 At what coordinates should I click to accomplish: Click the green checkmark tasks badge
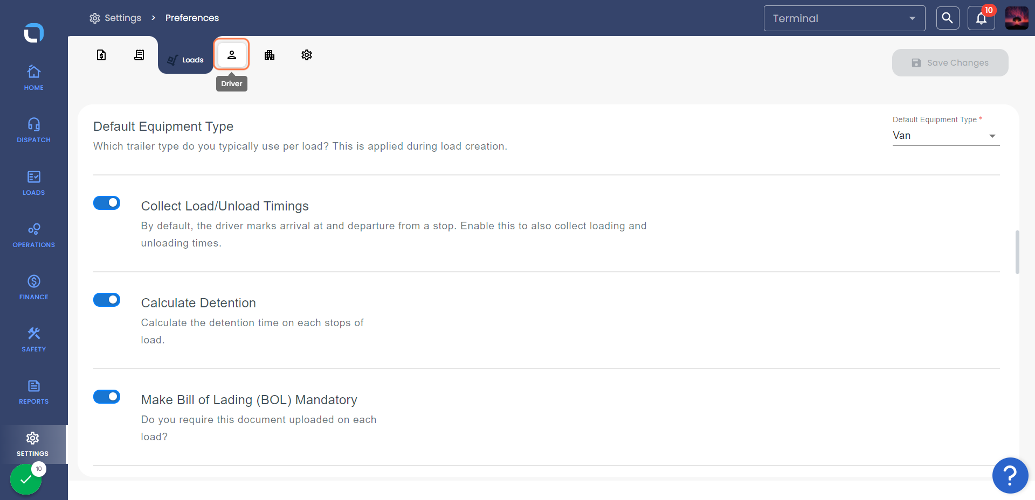click(x=26, y=478)
